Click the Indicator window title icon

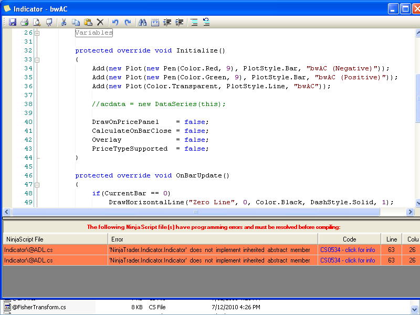7,9
